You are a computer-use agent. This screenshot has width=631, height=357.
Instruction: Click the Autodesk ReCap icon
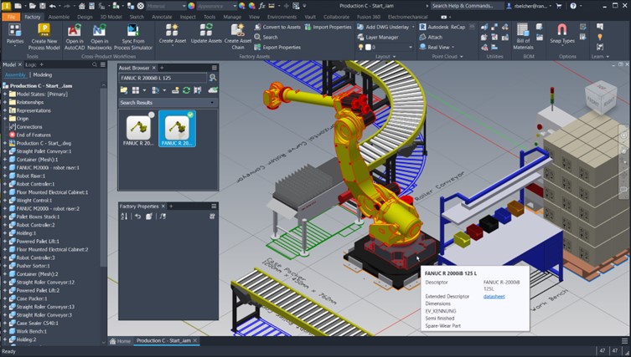(422, 27)
